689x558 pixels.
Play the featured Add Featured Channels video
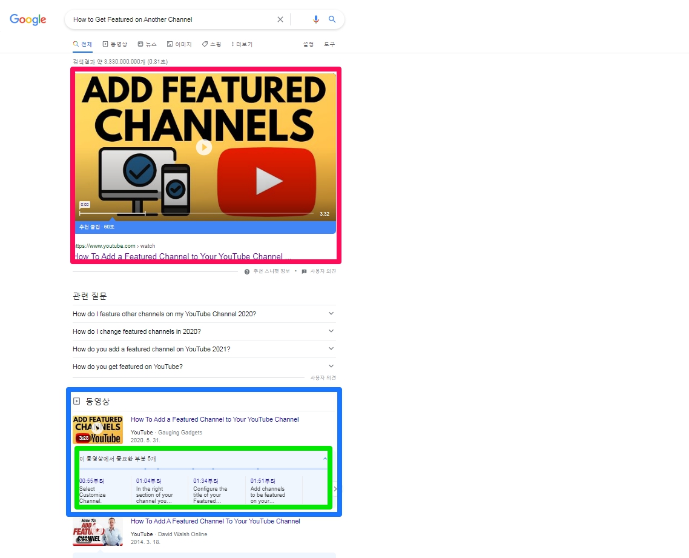click(204, 147)
